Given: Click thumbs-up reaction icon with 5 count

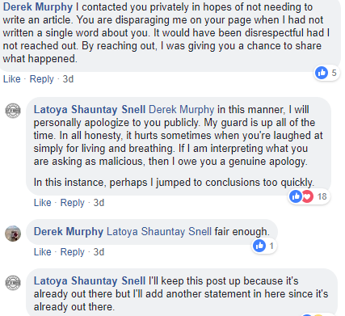Looking at the screenshot, I should [x=322, y=73].
